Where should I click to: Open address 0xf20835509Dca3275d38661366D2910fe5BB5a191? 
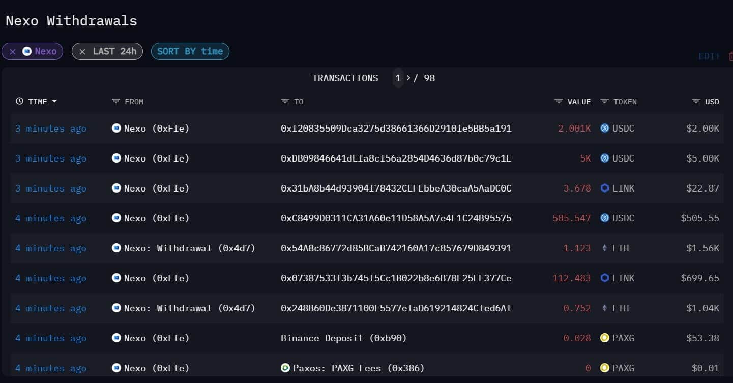(x=396, y=129)
